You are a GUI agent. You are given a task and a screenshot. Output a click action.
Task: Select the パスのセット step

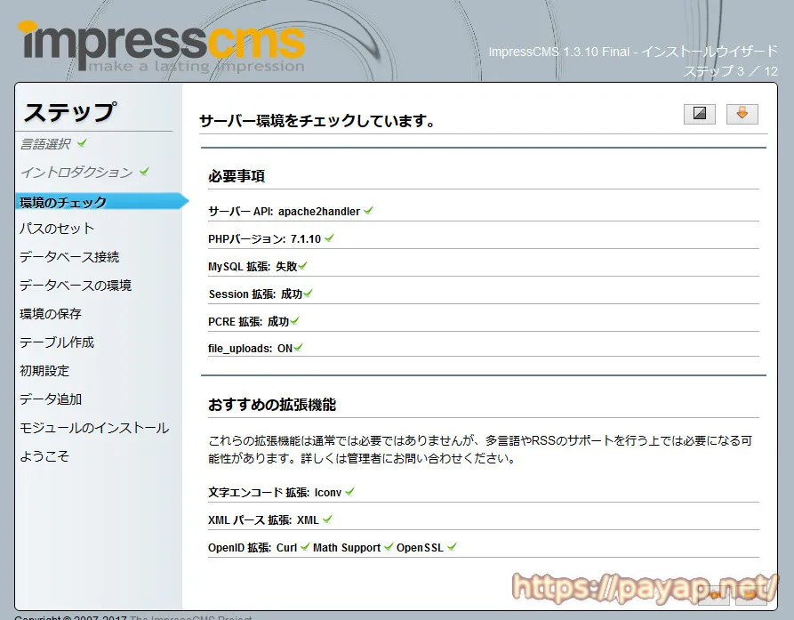55,229
